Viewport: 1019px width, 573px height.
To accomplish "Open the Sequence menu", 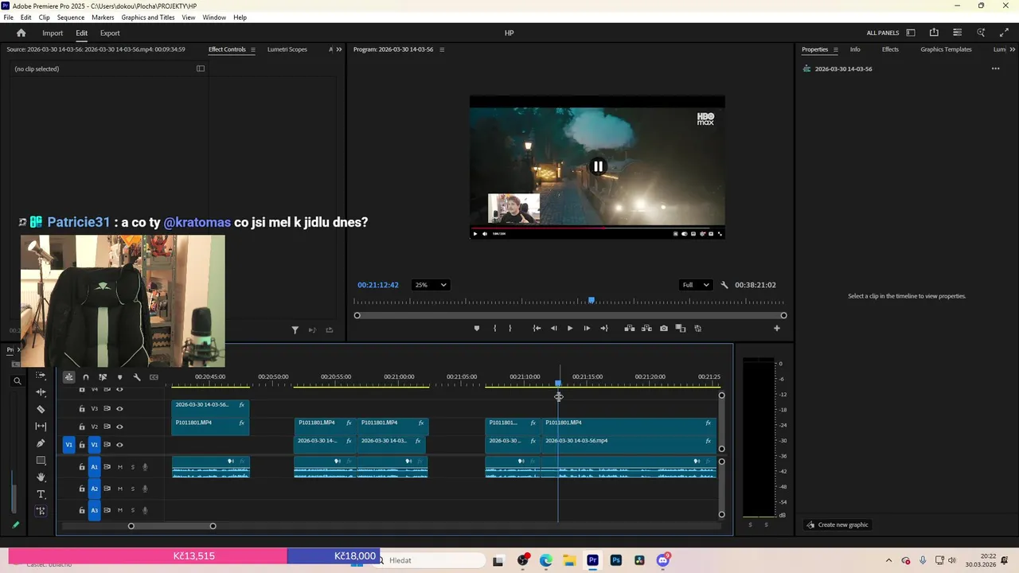I will tap(71, 17).
